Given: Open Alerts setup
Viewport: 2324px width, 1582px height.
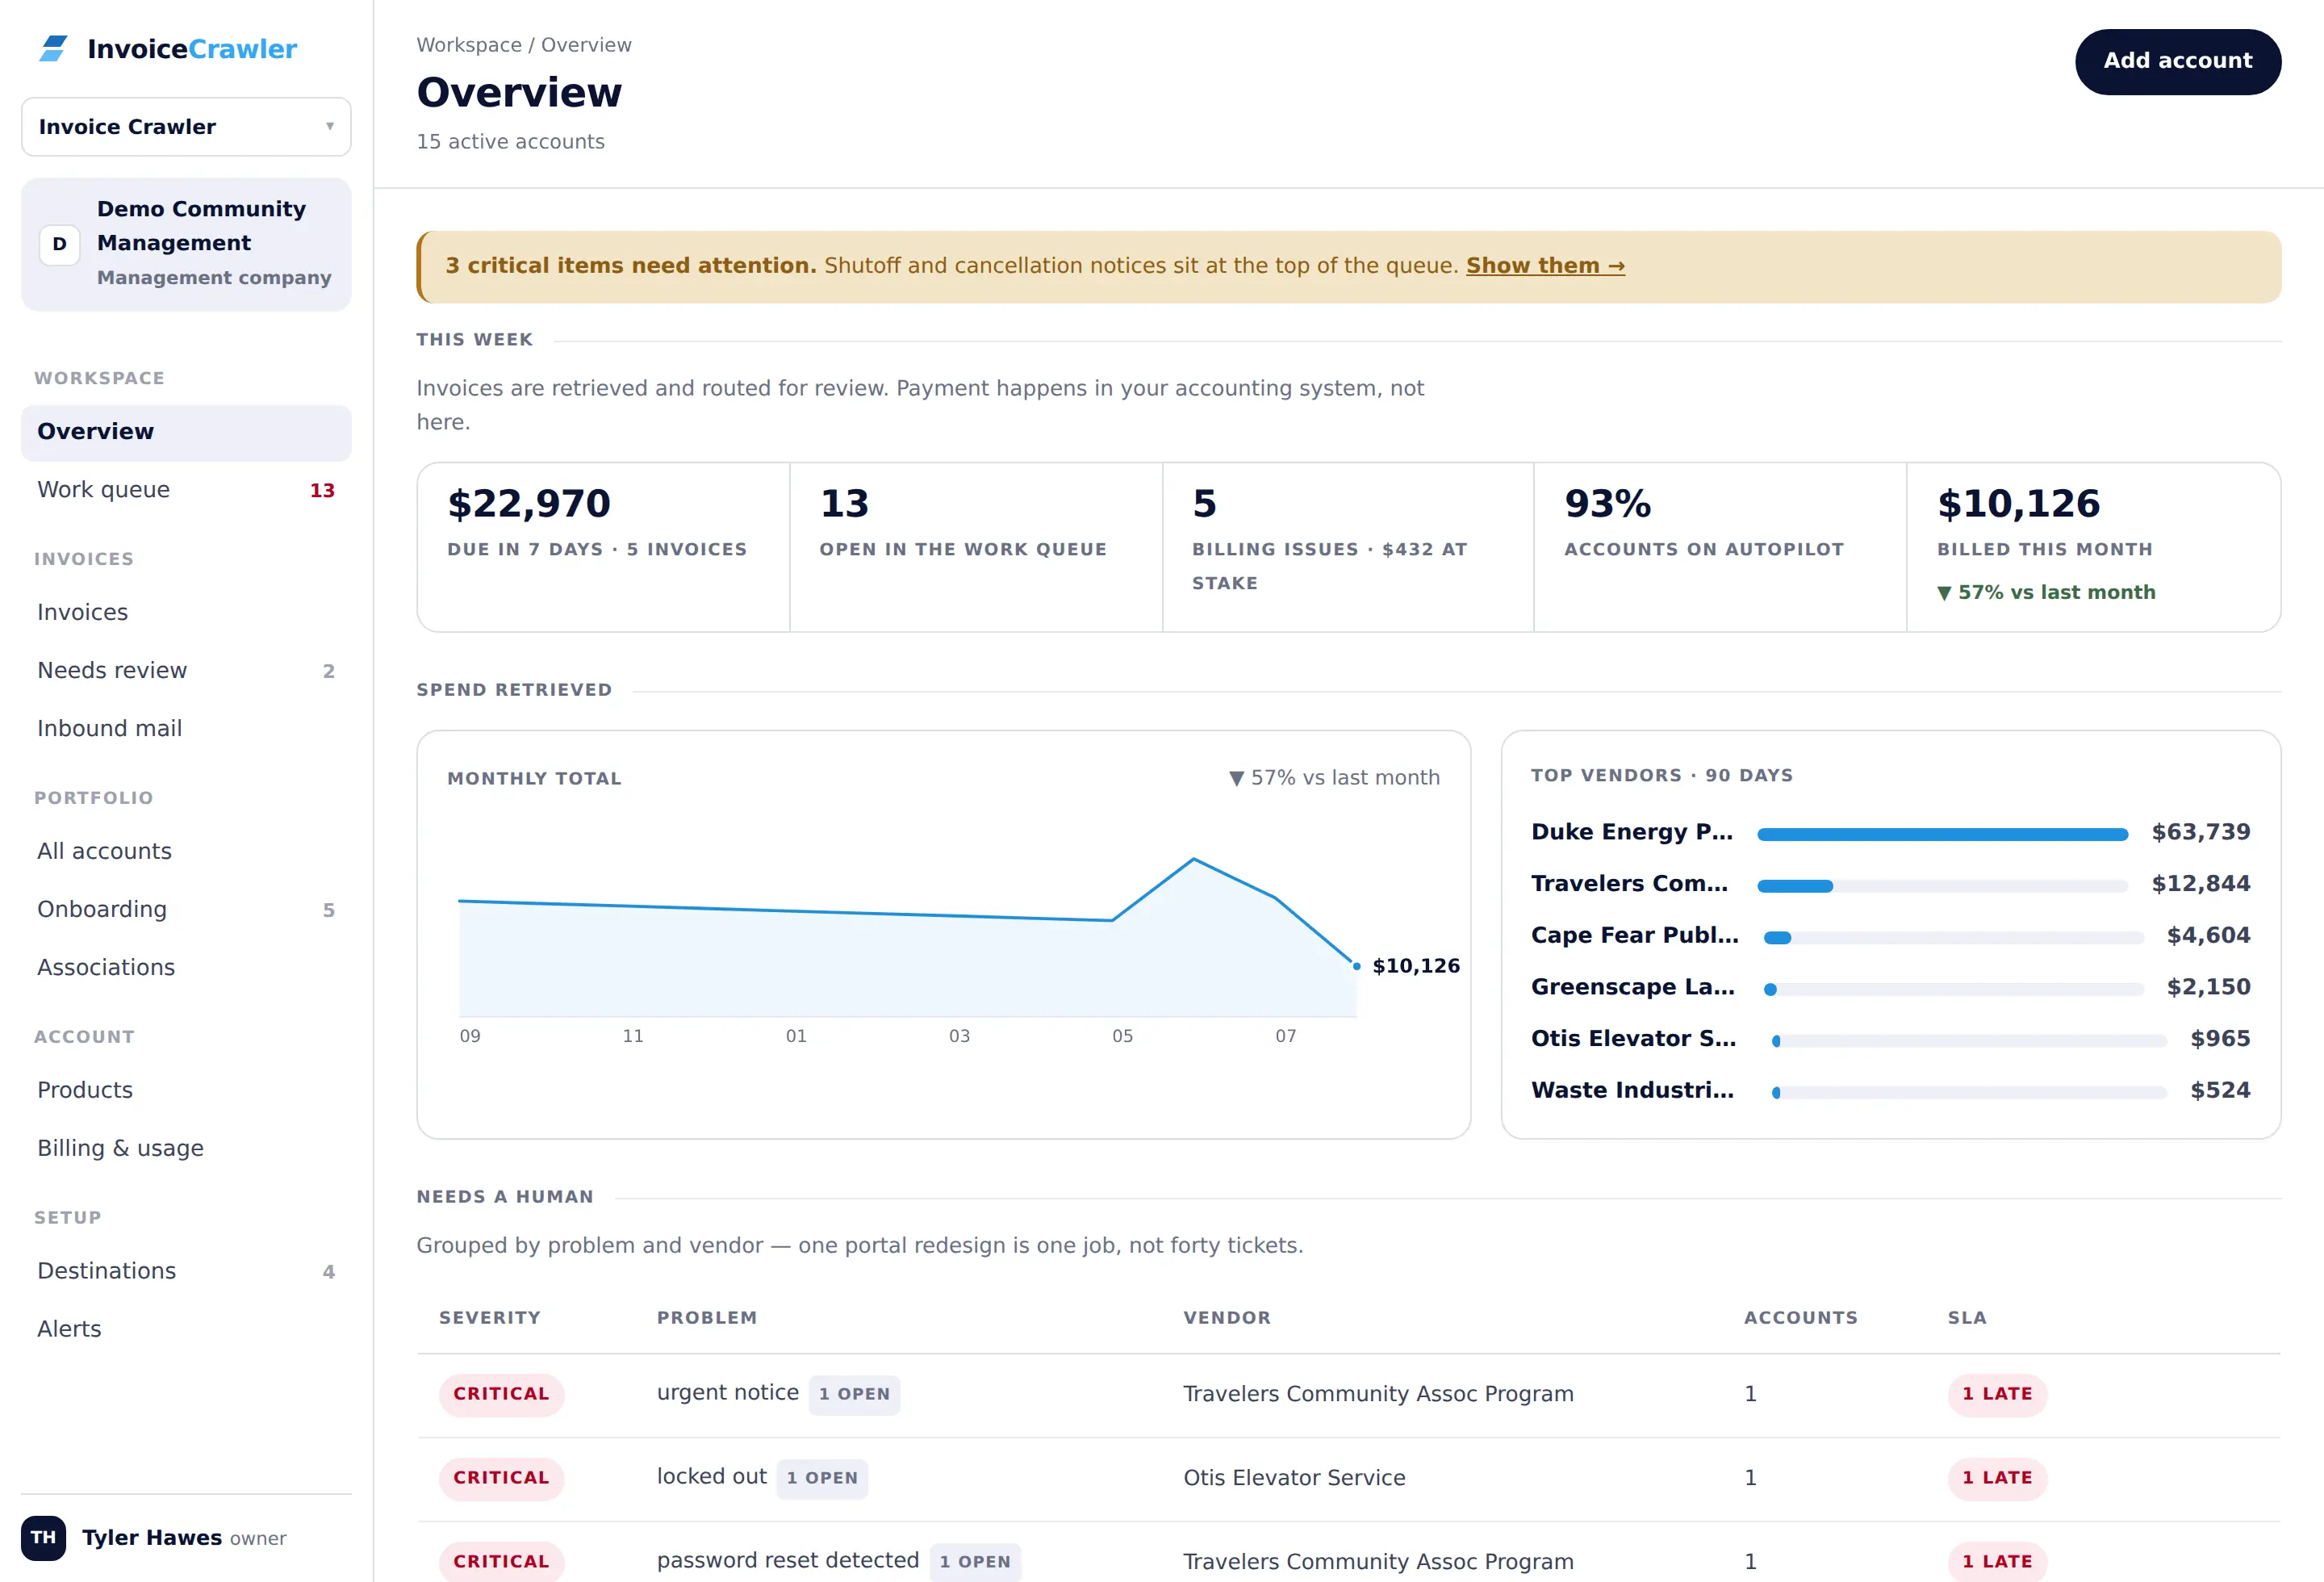Looking at the screenshot, I should tap(186, 1329).
